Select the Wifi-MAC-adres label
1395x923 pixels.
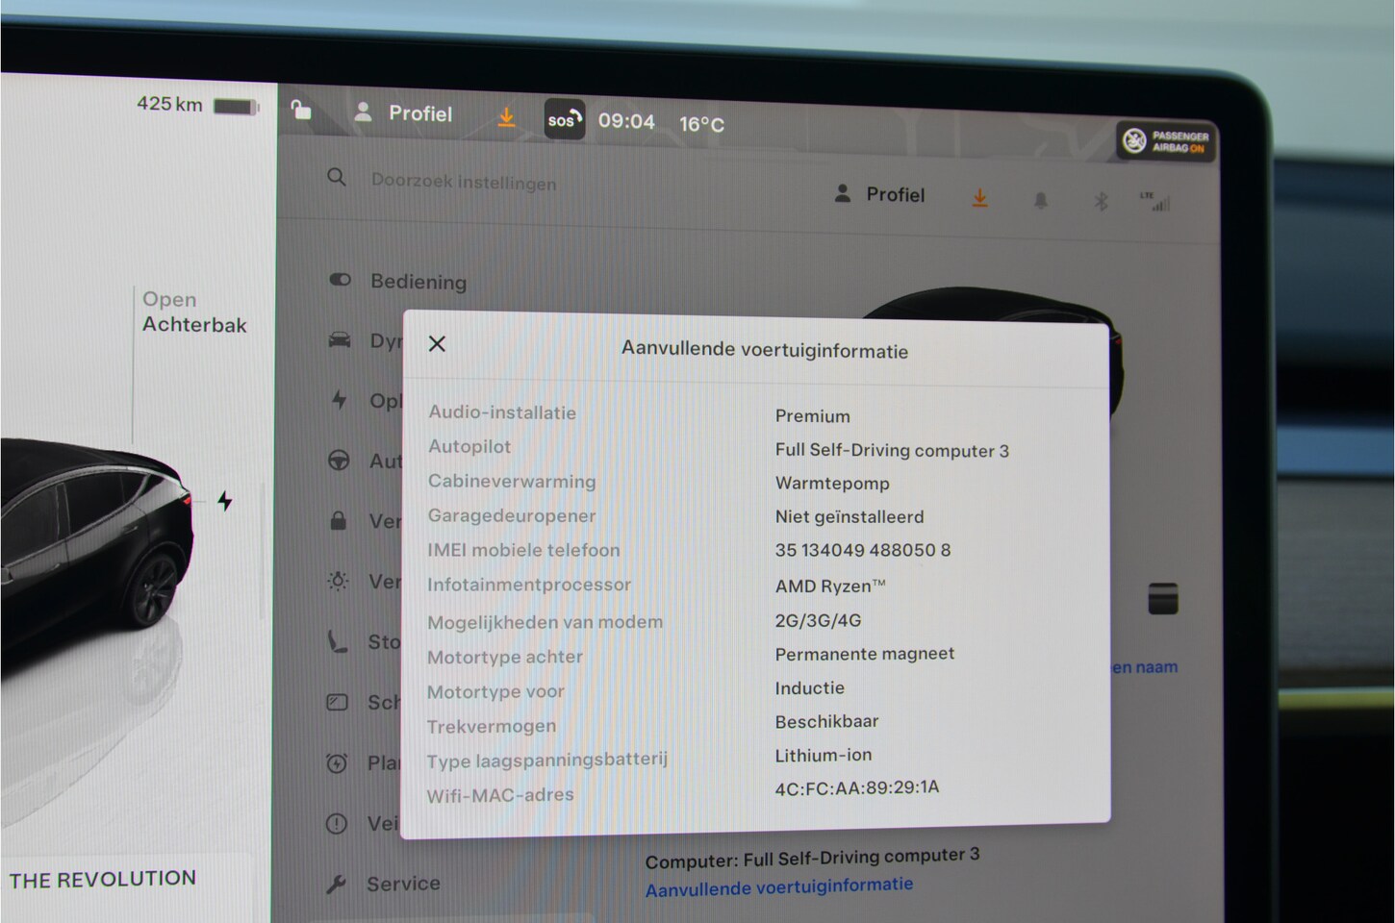tap(500, 795)
